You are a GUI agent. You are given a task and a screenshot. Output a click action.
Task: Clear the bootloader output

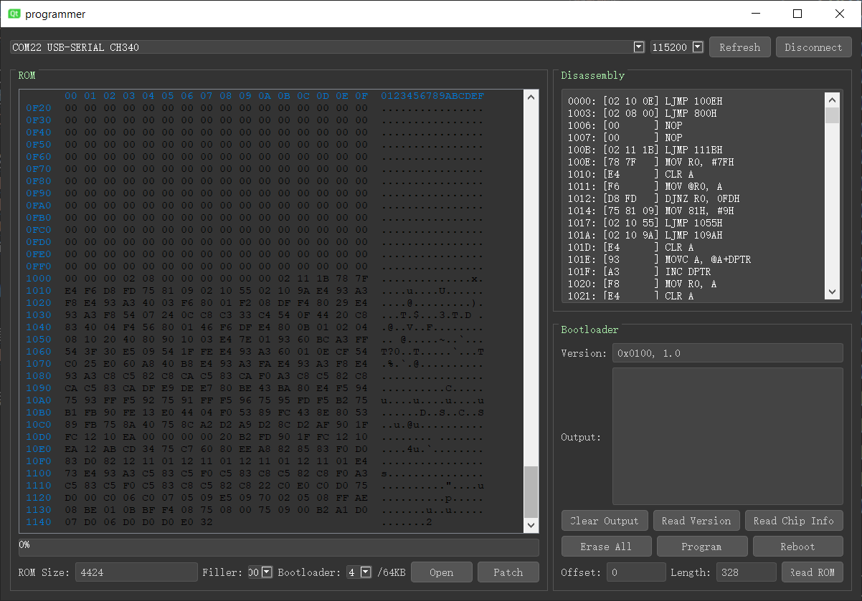pos(605,521)
